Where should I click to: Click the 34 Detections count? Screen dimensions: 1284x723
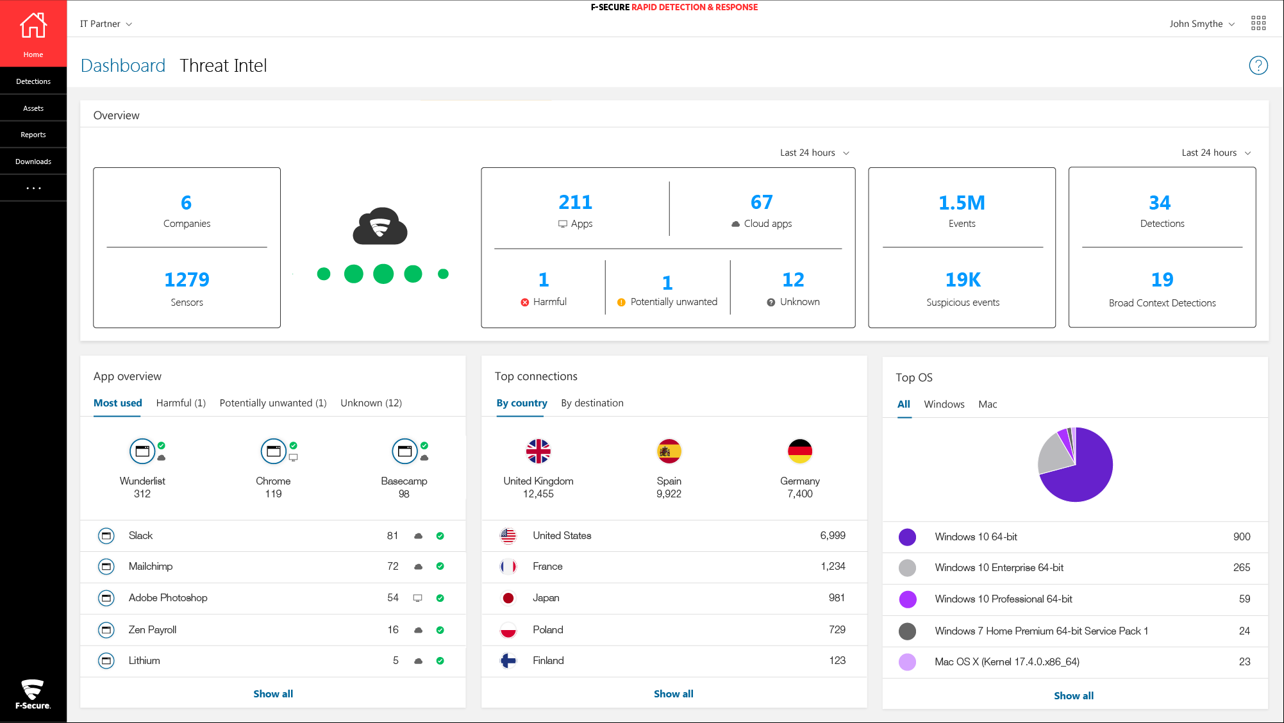pos(1160,203)
